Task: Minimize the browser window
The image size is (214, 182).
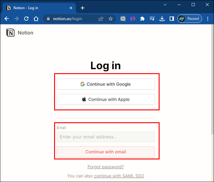Action: pyautogui.click(x=179, y=5)
